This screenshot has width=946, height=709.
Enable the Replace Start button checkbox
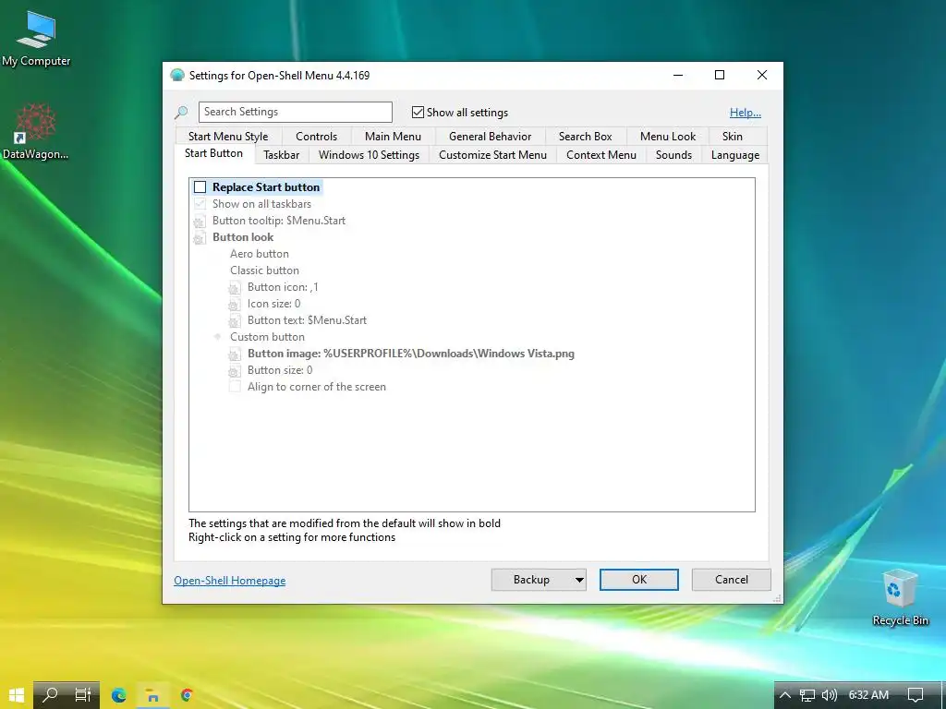tap(200, 187)
